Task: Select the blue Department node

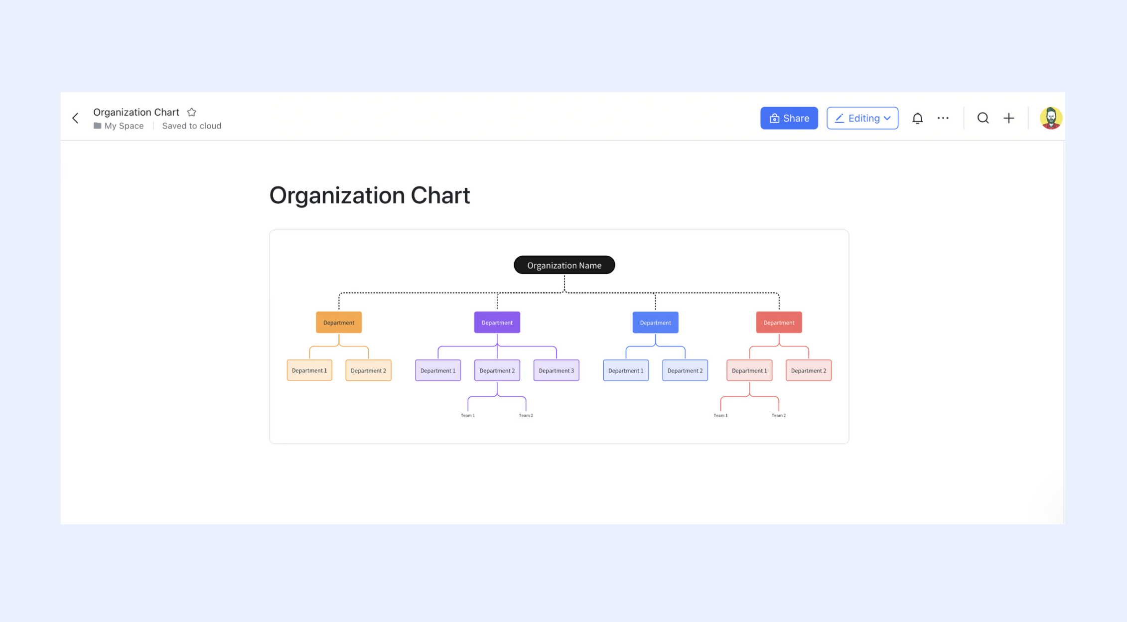Action: coord(655,322)
